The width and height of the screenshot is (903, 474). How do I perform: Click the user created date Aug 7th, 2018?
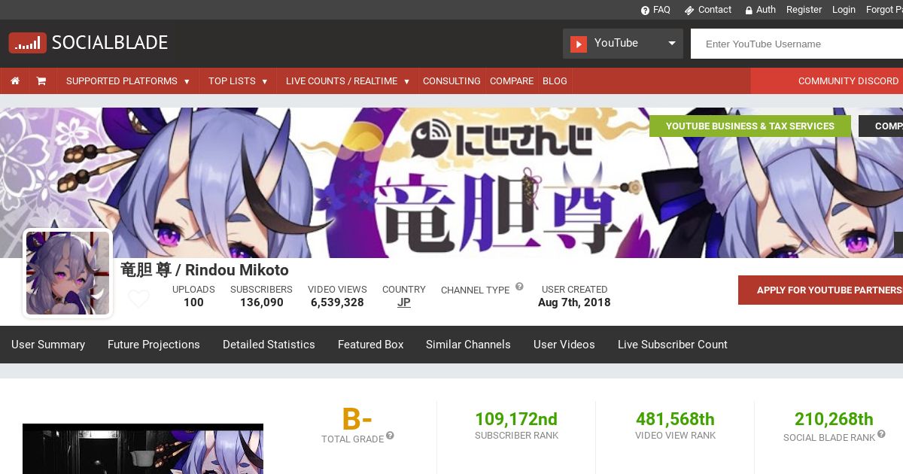click(x=574, y=302)
